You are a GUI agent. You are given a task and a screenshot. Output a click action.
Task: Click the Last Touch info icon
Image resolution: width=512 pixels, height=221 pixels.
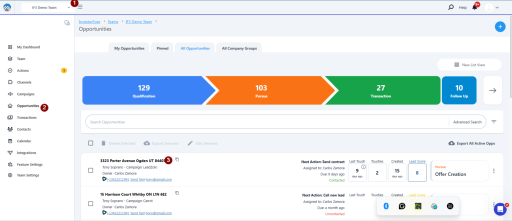point(363,167)
